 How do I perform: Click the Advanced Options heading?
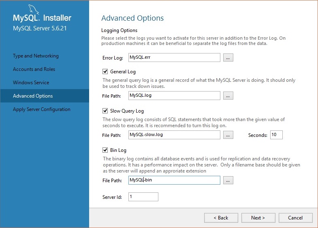click(132, 18)
